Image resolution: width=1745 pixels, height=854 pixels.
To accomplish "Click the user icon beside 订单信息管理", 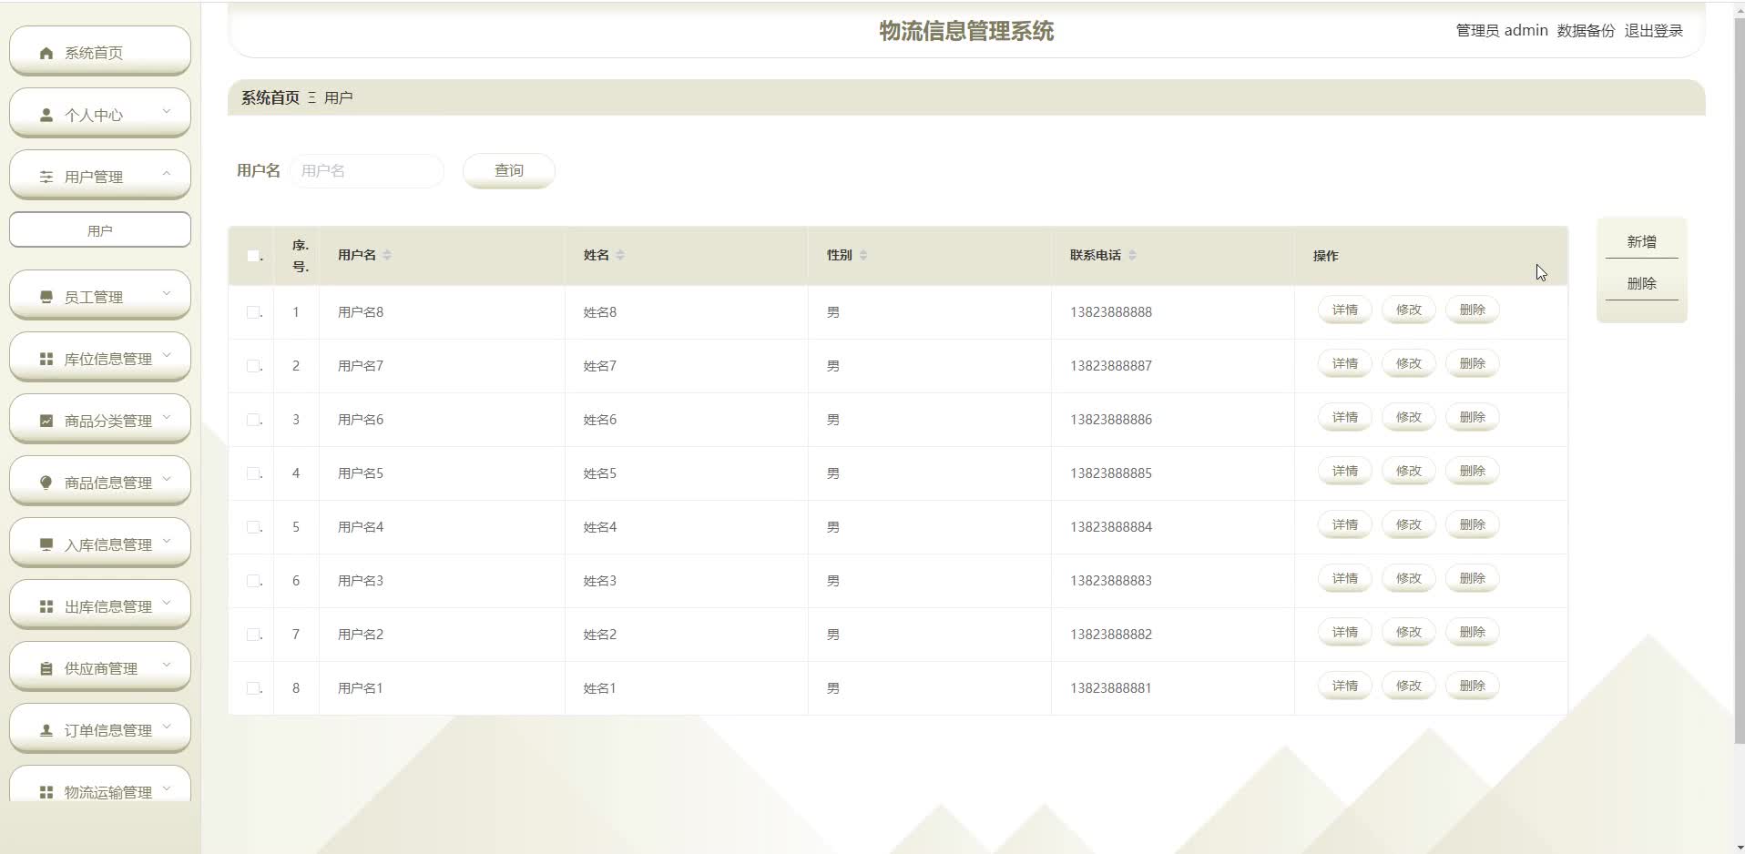I will click(46, 730).
